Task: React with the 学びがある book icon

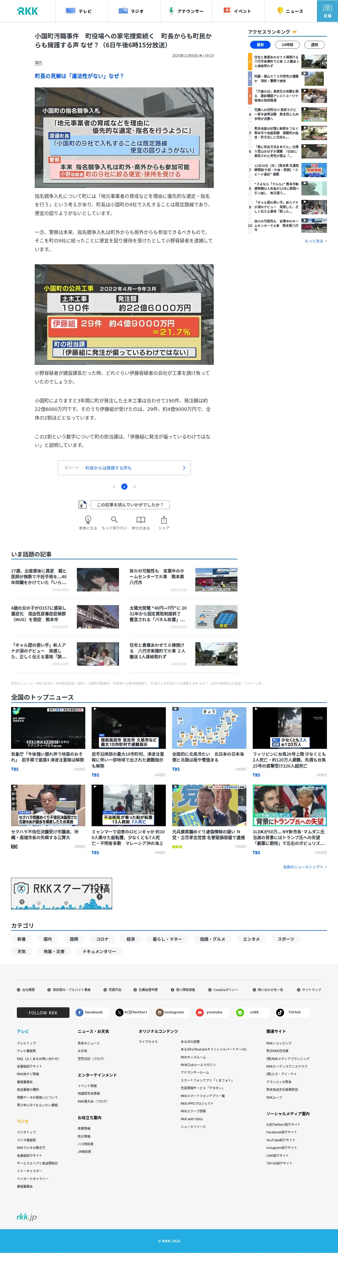Action: tap(141, 520)
